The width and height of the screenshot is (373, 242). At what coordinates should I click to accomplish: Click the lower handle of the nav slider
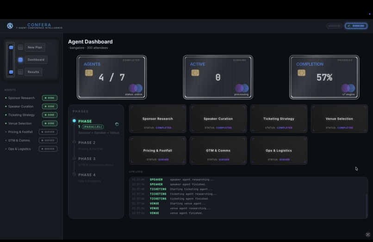11,72
